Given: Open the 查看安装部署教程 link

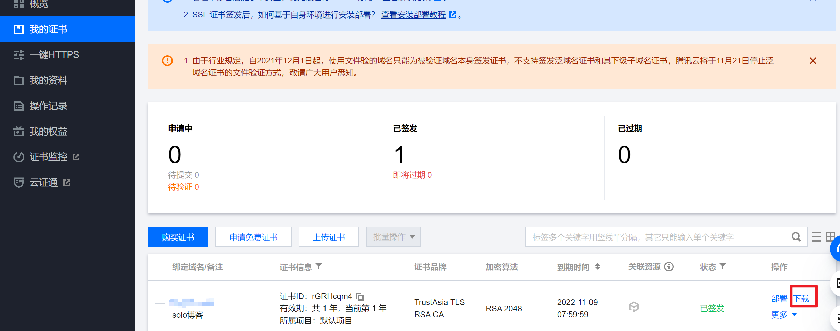Looking at the screenshot, I should (x=413, y=15).
